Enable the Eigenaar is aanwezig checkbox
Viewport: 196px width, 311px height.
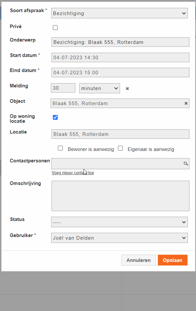point(120,148)
